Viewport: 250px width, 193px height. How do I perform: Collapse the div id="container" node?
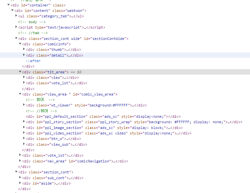point(8,5)
